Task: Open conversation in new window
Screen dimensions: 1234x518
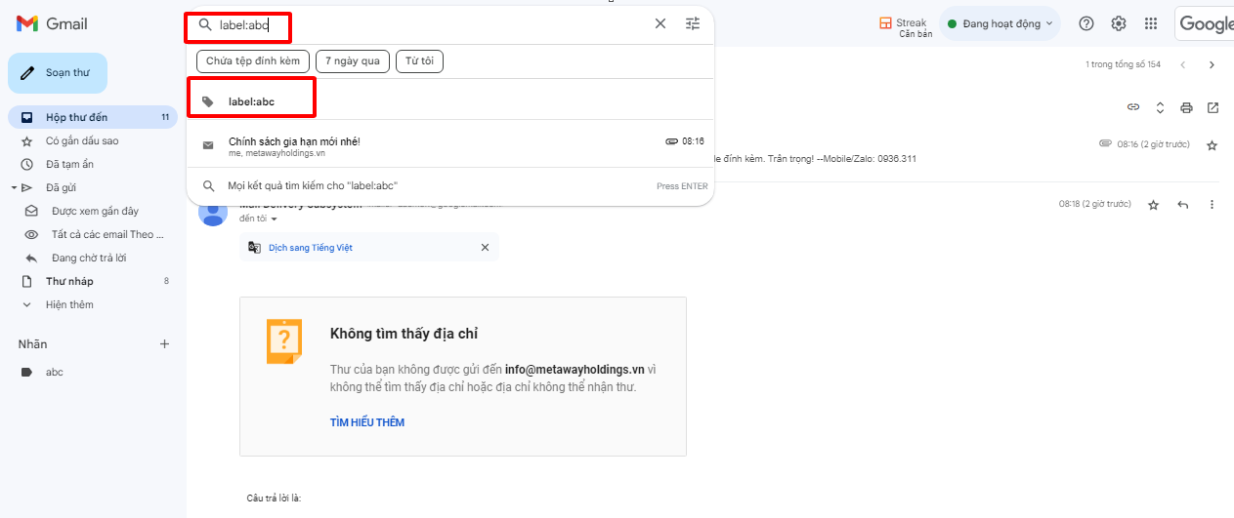Action: (1213, 107)
